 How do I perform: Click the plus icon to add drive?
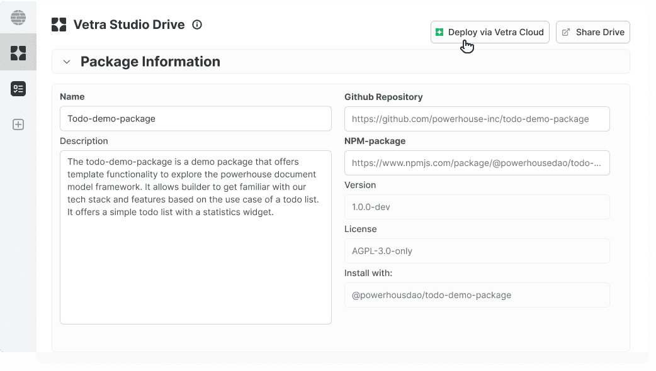pos(18,125)
